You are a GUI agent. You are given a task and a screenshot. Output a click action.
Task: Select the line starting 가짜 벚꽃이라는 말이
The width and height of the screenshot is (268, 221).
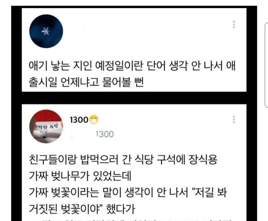pos(128,193)
